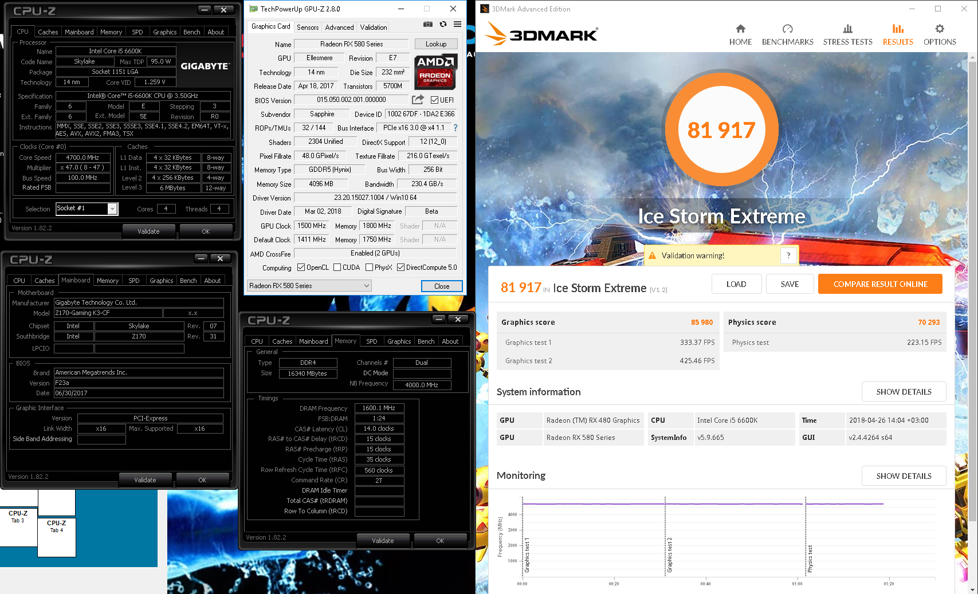Open validation warning help question mark
Image resolution: width=978 pixels, height=594 pixels.
788,255
